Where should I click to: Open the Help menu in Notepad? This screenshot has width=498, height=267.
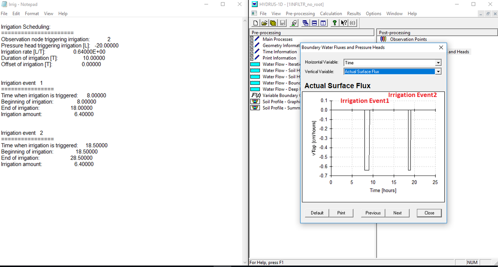coord(63,14)
